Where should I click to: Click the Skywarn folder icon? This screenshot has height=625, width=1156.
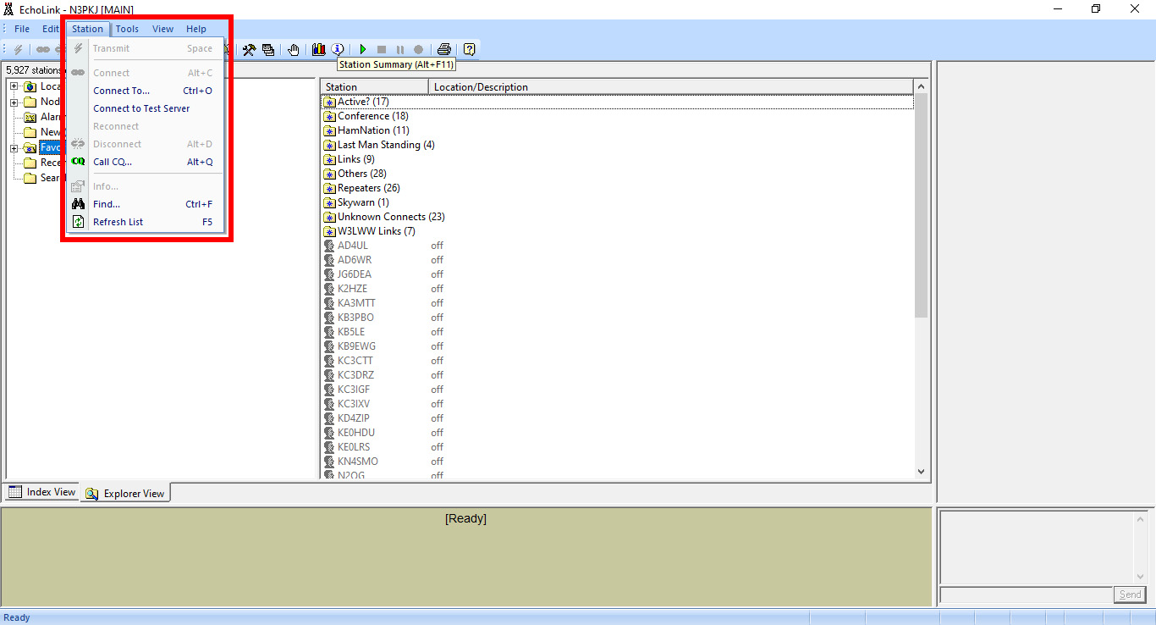point(330,202)
